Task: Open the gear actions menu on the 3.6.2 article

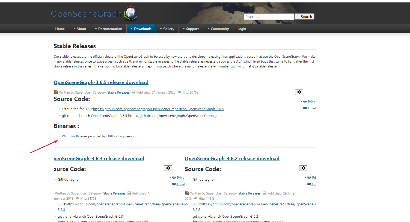Action: pyautogui.click(x=303, y=168)
